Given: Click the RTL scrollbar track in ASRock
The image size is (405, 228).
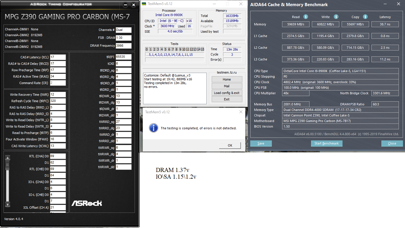Looking at the screenshot, I should (8, 181).
